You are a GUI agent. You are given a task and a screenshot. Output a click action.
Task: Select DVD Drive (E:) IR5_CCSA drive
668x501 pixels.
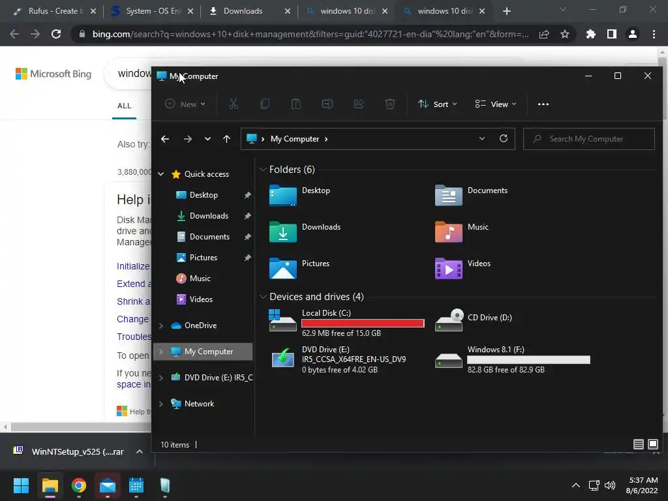tap(339, 359)
